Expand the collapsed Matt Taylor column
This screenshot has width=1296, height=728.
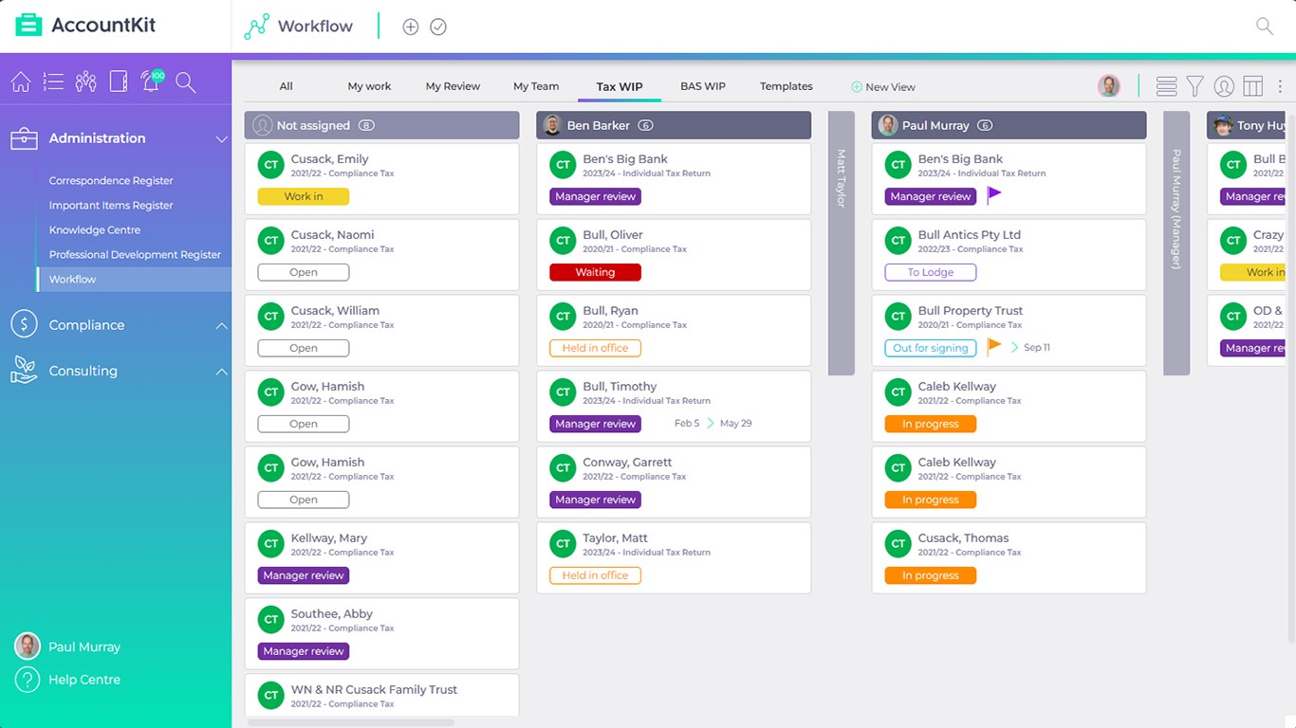coord(842,243)
